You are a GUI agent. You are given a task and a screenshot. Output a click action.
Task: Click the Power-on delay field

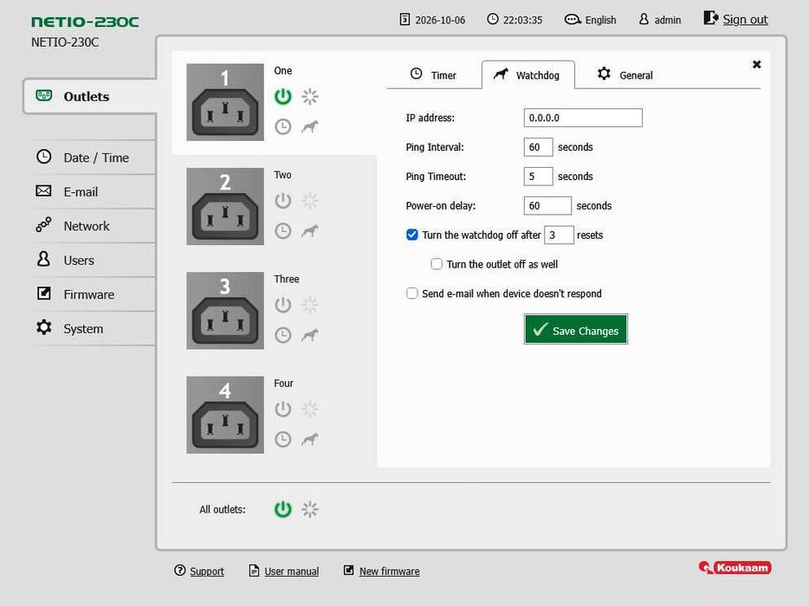tap(547, 206)
